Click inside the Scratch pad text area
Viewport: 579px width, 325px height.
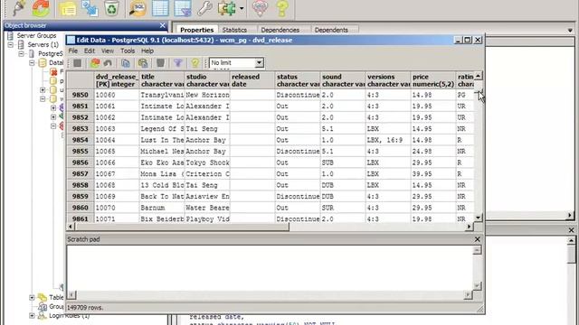[x=270, y=268]
